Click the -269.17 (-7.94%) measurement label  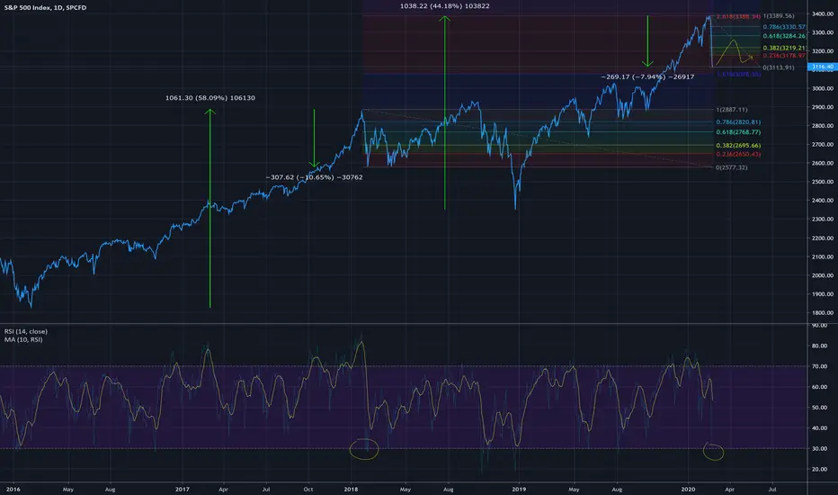click(647, 77)
